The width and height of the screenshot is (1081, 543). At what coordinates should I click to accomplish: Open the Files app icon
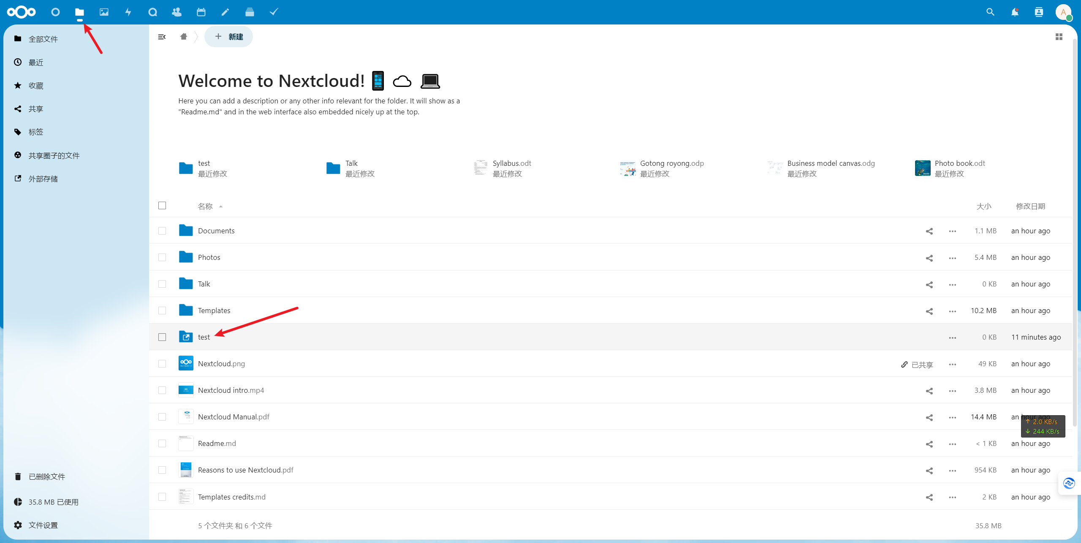pyautogui.click(x=79, y=12)
